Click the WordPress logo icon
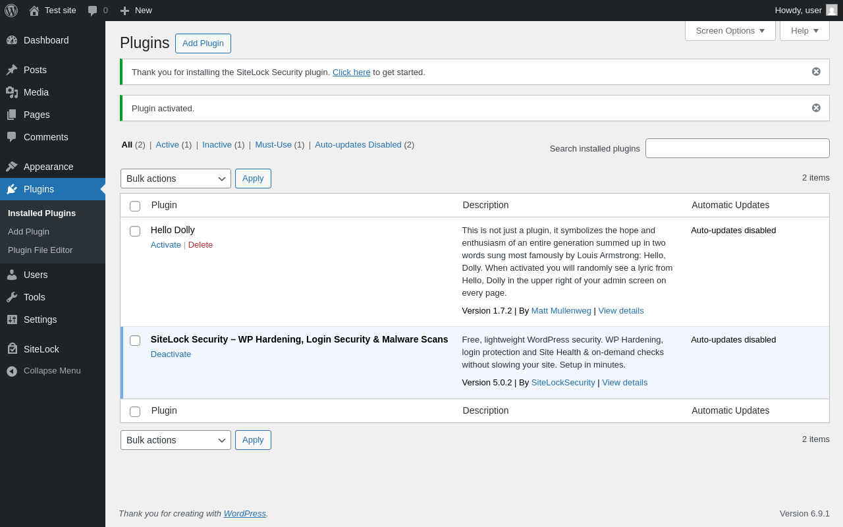Image resolution: width=843 pixels, height=527 pixels. coord(11,11)
